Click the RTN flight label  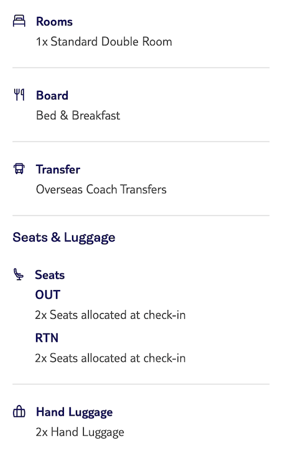pos(47,338)
